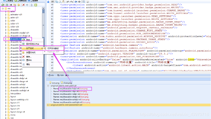Click the green Android icon in project toolbar
The image size is (211, 119).
coord(36,5)
